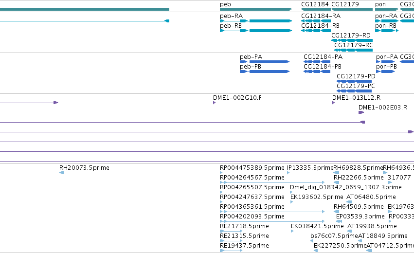
Task: Click the peb-PA protein label
Action: coord(251,57)
